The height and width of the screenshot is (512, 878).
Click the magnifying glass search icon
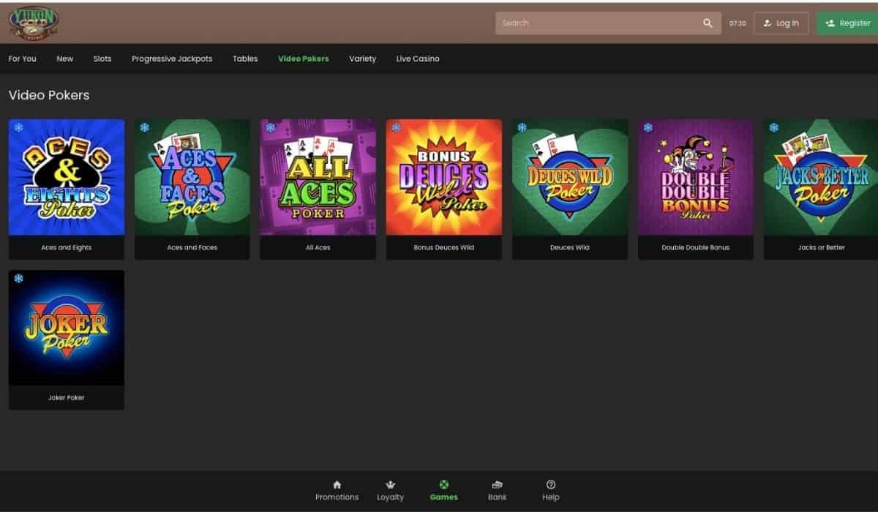tap(708, 23)
